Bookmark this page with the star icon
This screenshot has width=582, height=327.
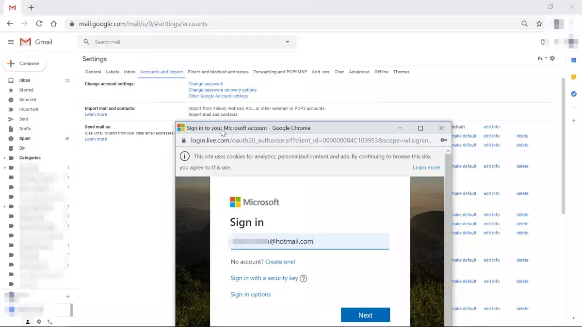click(x=539, y=24)
